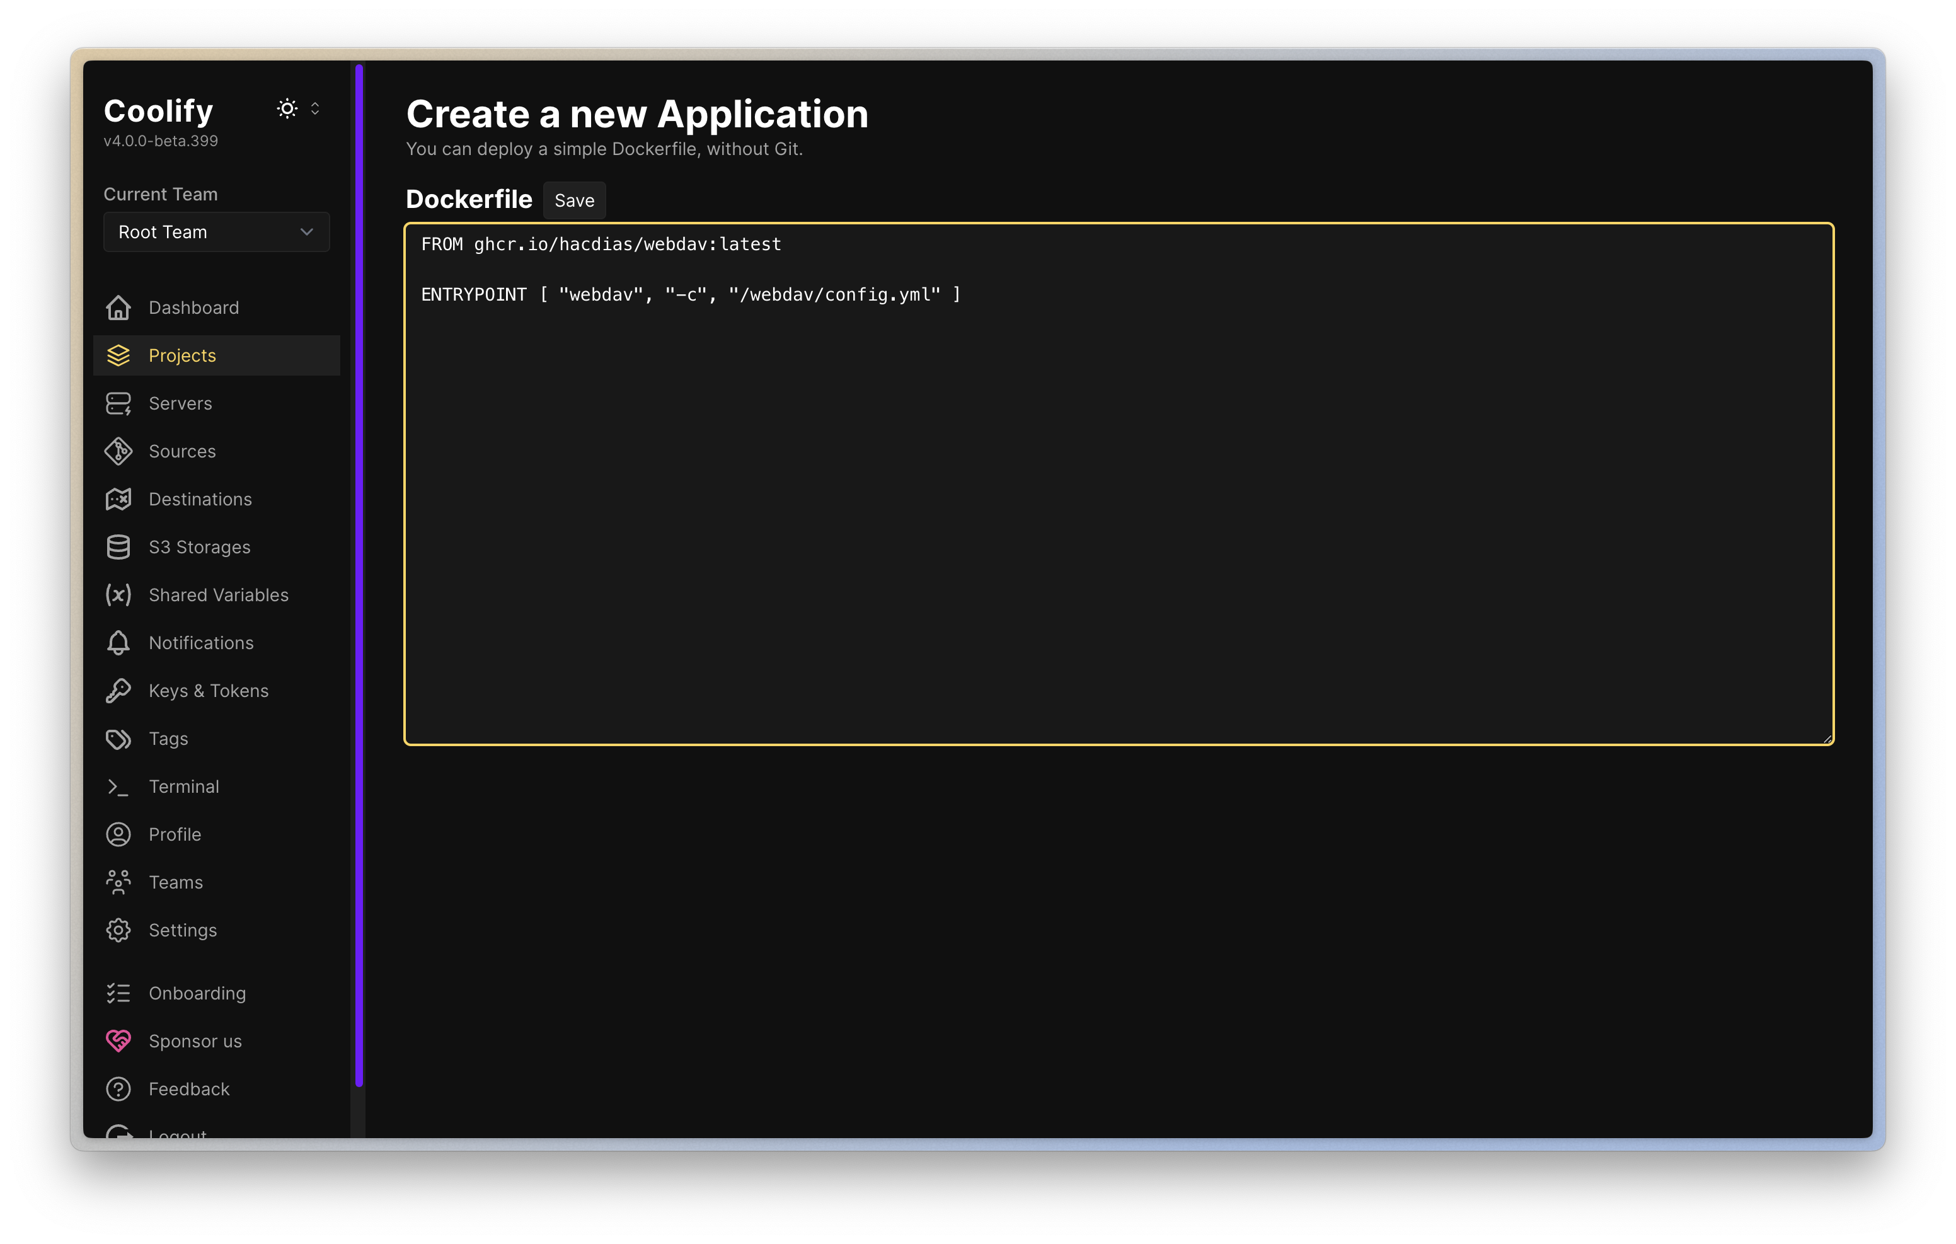Open Sources via its git icon

pyautogui.click(x=118, y=451)
